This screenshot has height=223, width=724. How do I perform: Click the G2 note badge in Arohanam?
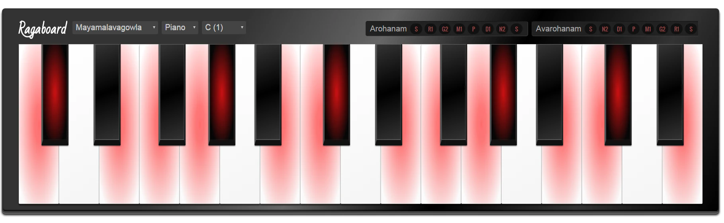(445, 29)
